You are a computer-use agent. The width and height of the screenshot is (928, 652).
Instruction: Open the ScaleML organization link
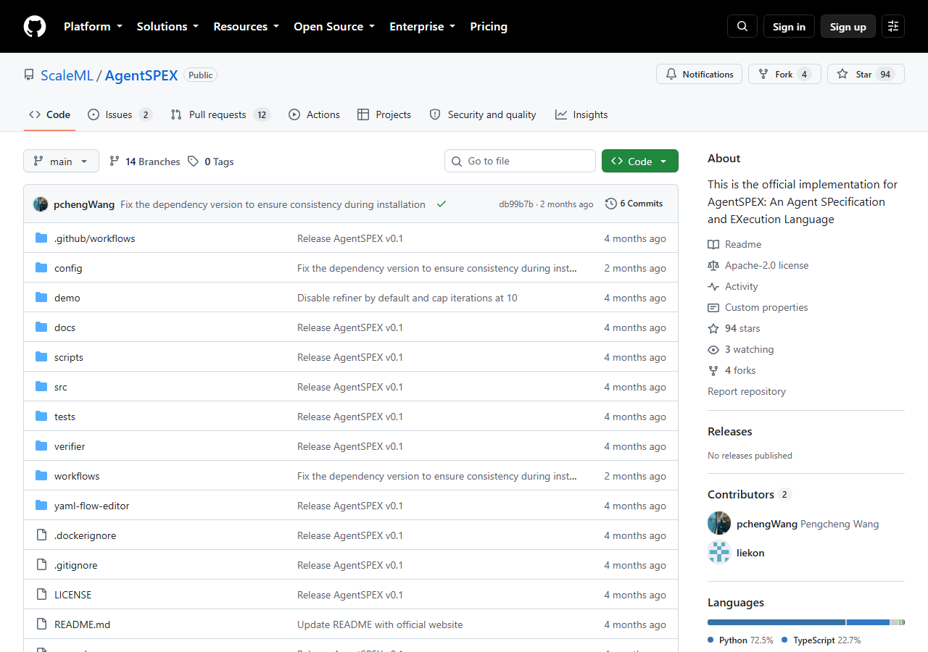point(67,75)
